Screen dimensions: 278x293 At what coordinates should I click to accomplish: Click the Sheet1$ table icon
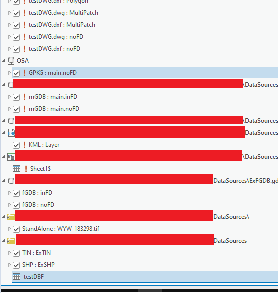tap(16, 169)
